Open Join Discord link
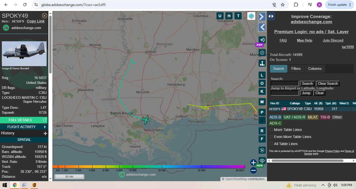 click(333, 40)
